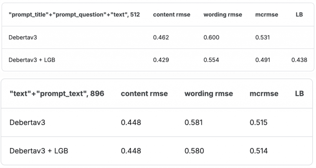Click the 0.514 mcrmse value
Screen dimensions: 316x168
259,151
